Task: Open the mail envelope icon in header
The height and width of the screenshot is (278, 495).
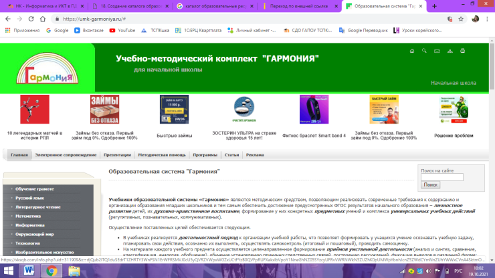Action: [437, 51]
